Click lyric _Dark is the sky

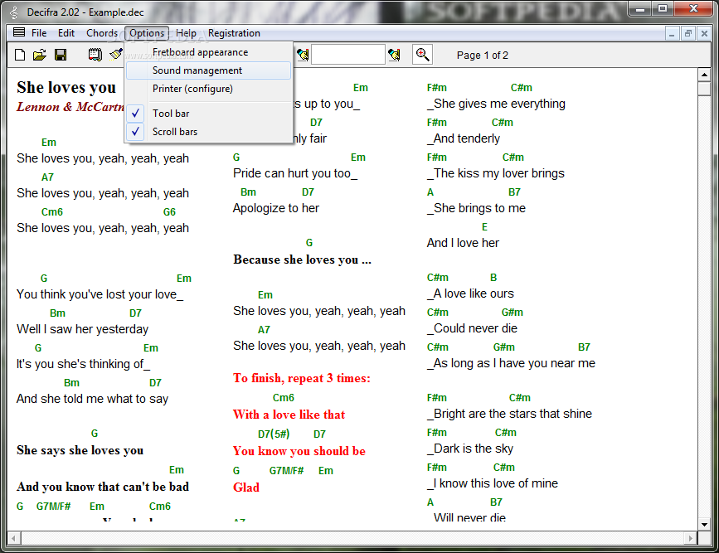(470, 449)
